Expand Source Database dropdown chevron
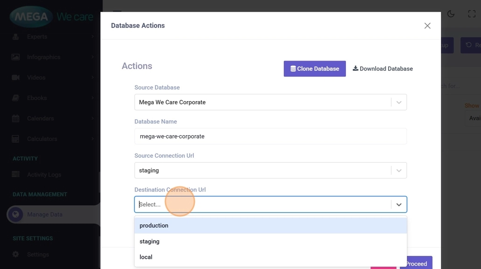Screen dimensions: 481x269 399,103
